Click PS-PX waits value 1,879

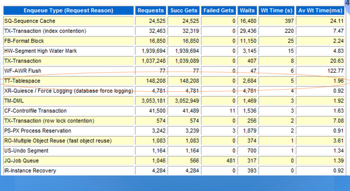coord(250,130)
